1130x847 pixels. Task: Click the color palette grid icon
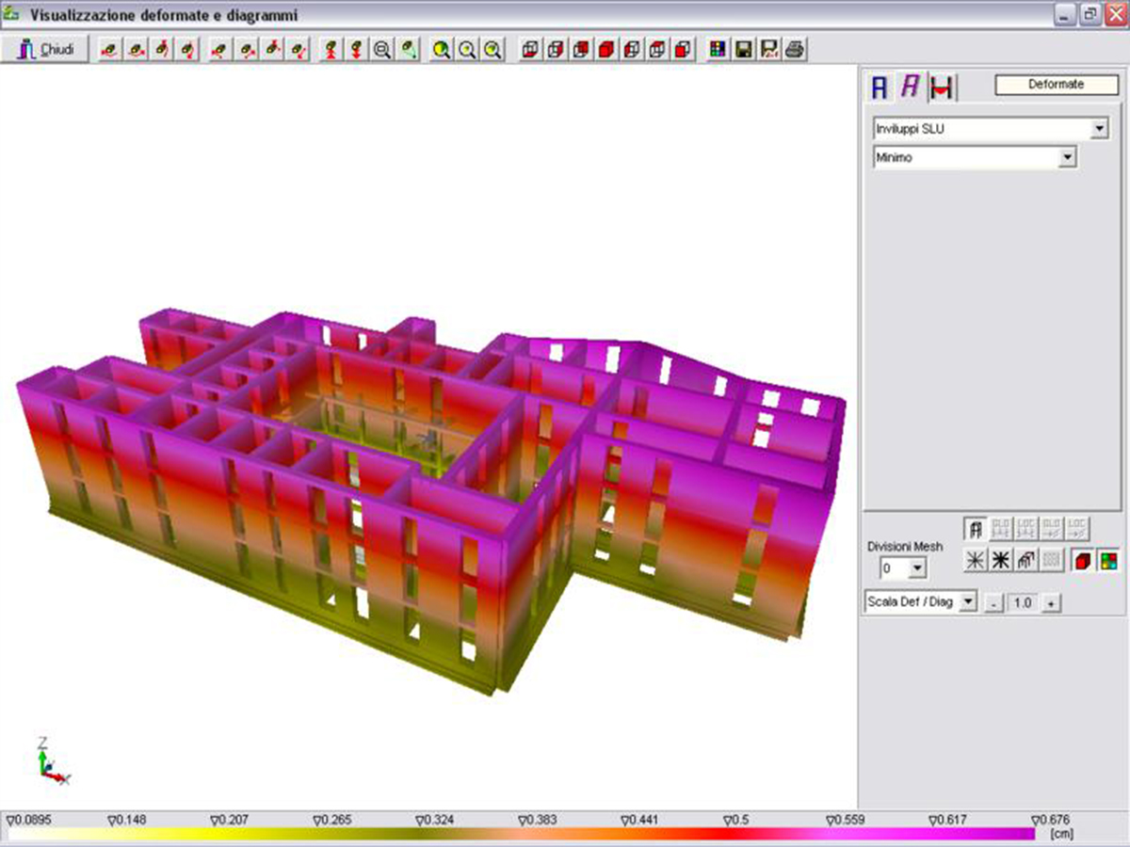[718, 50]
